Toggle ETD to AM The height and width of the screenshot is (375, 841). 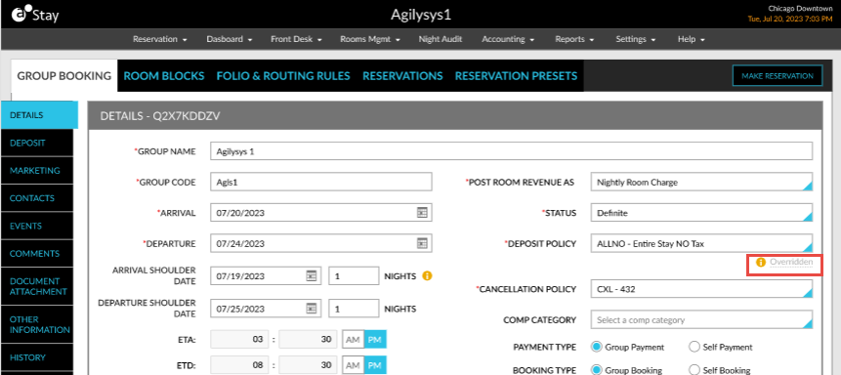(x=353, y=365)
